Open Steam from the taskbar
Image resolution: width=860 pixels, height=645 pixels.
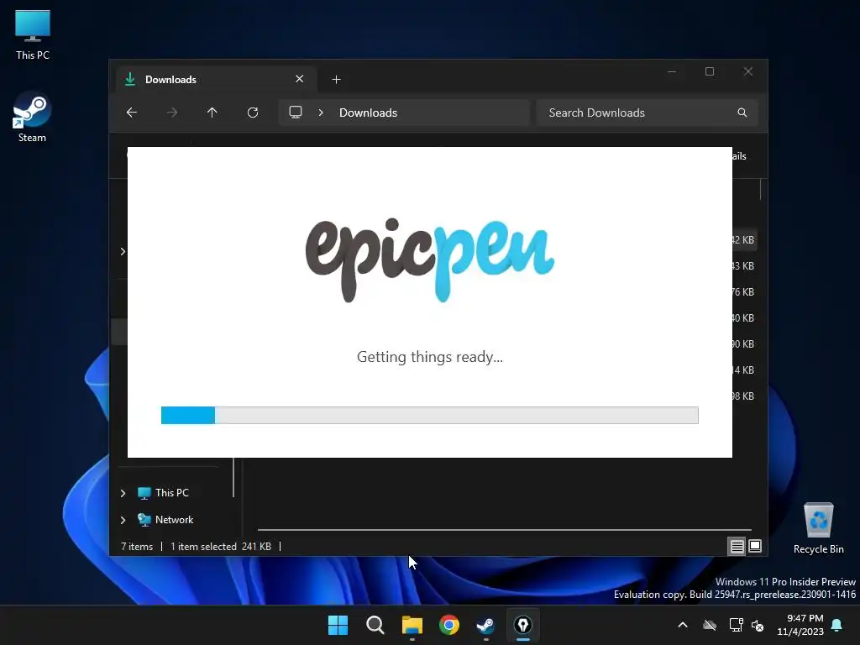[x=486, y=625]
